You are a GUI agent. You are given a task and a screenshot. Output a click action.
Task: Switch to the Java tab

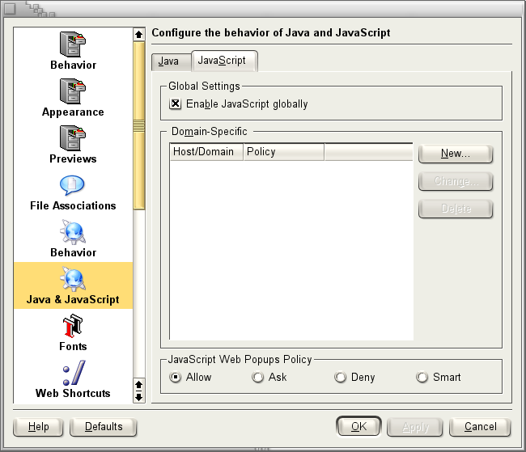pyautogui.click(x=171, y=61)
